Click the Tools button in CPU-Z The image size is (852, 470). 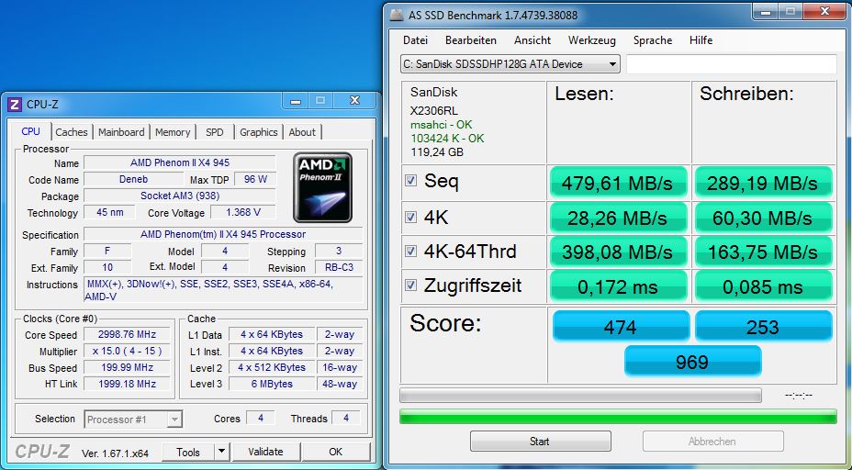tap(188, 452)
